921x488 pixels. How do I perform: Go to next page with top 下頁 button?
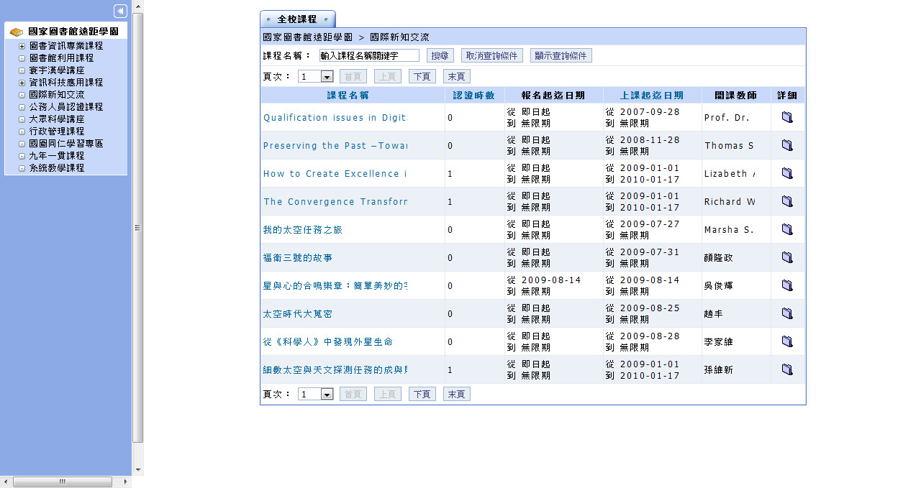click(x=422, y=76)
